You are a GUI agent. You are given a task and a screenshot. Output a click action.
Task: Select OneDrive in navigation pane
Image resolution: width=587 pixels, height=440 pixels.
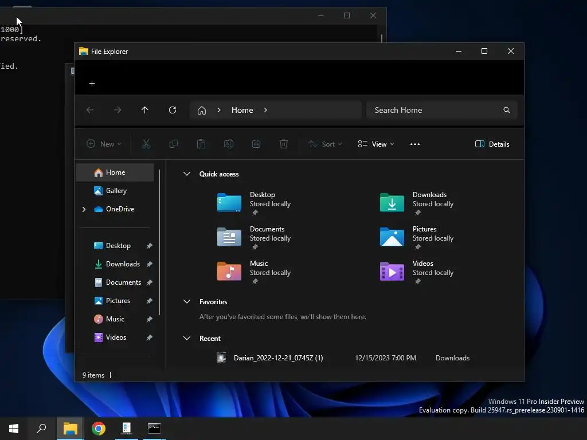point(115,209)
